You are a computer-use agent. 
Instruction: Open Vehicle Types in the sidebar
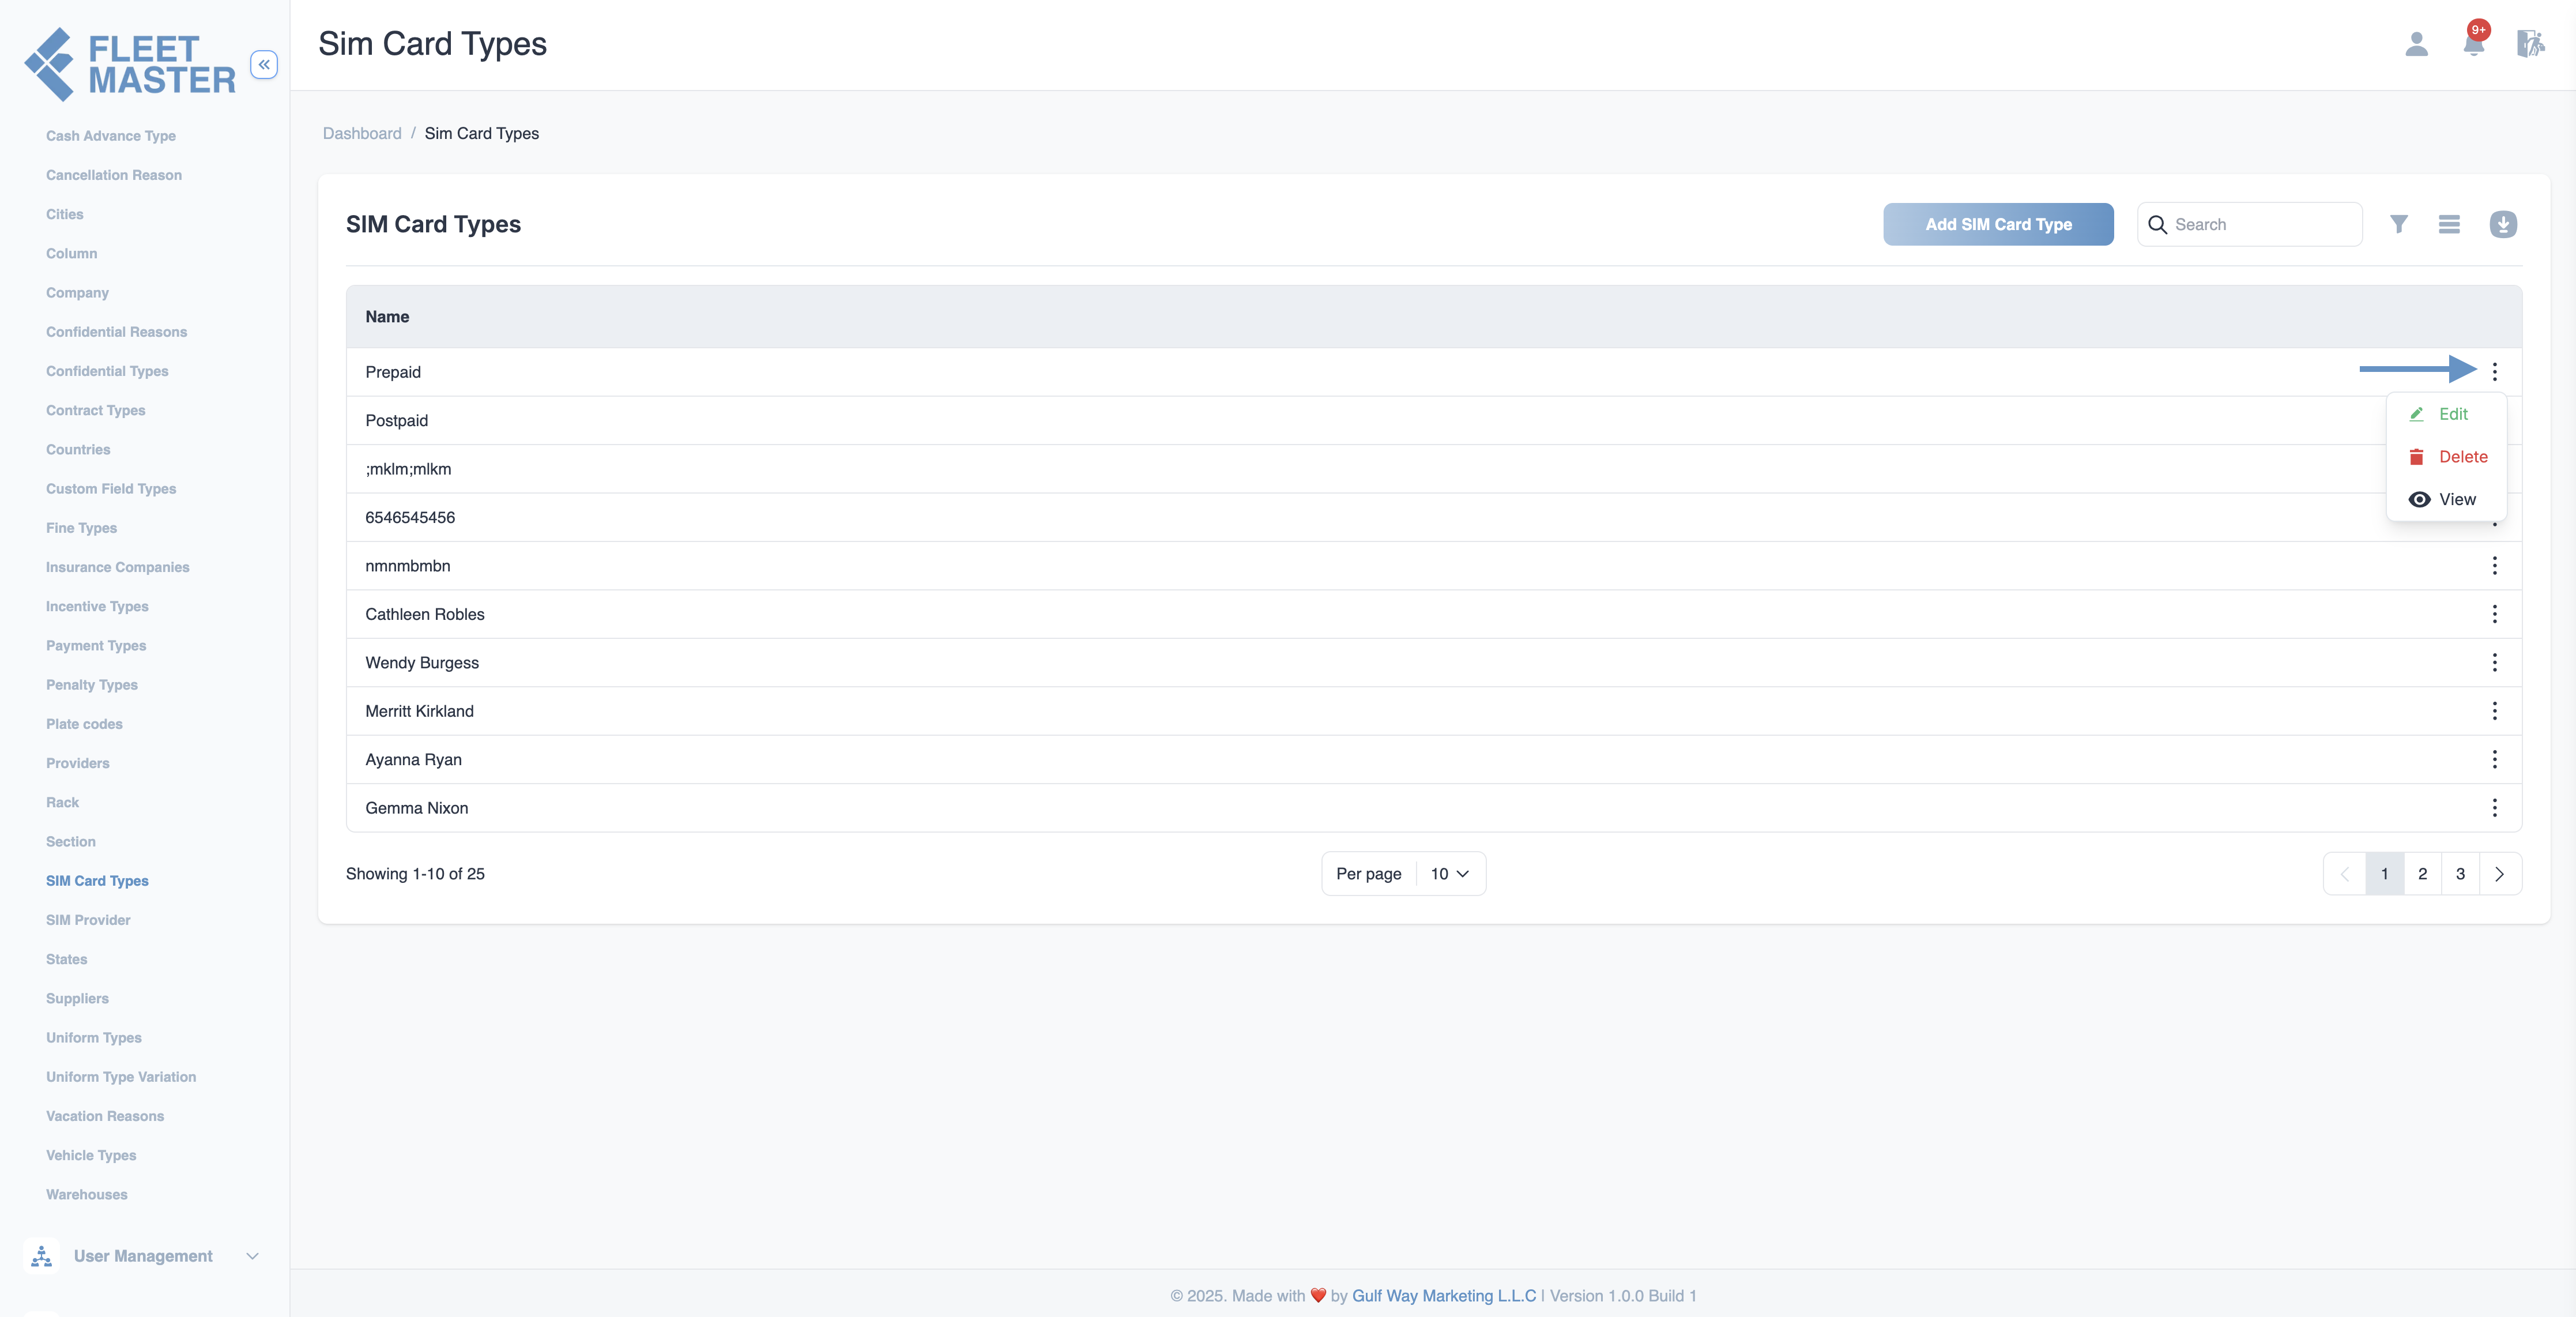point(91,1155)
